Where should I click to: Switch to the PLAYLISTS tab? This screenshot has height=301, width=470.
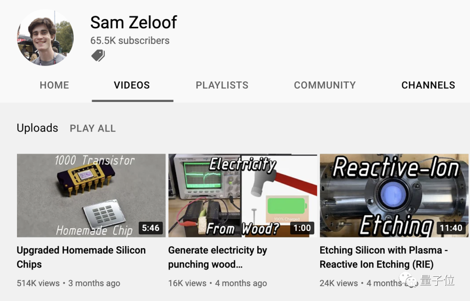222,85
